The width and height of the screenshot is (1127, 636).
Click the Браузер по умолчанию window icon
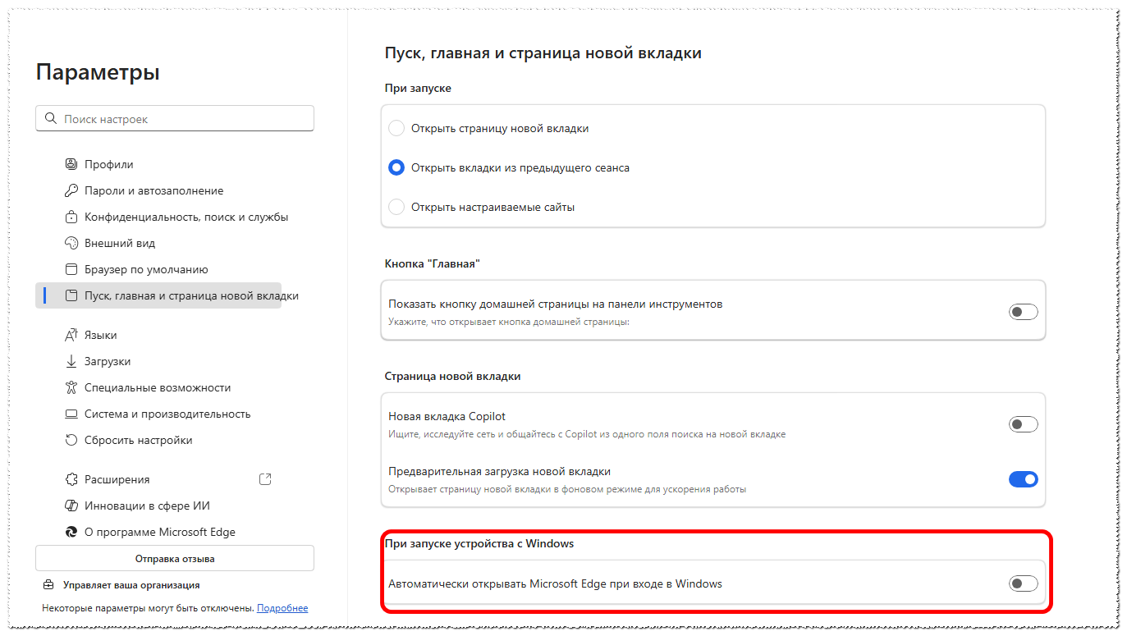[71, 269]
